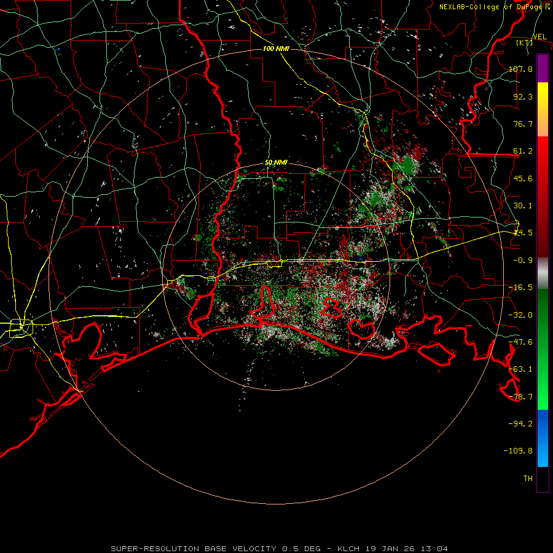
Task: Click the -109.8 velocity scale value
Action: point(518,451)
